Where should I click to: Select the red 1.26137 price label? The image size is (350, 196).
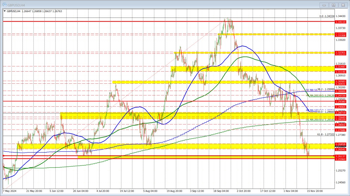pos(341,156)
